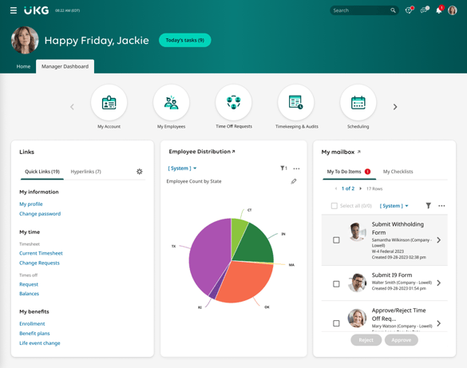Expand Approve/Reject Time Off chevron
The image size is (467, 368).
click(439, 323)
